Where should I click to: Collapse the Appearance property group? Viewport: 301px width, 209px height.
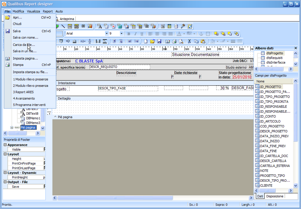[5, 145]
